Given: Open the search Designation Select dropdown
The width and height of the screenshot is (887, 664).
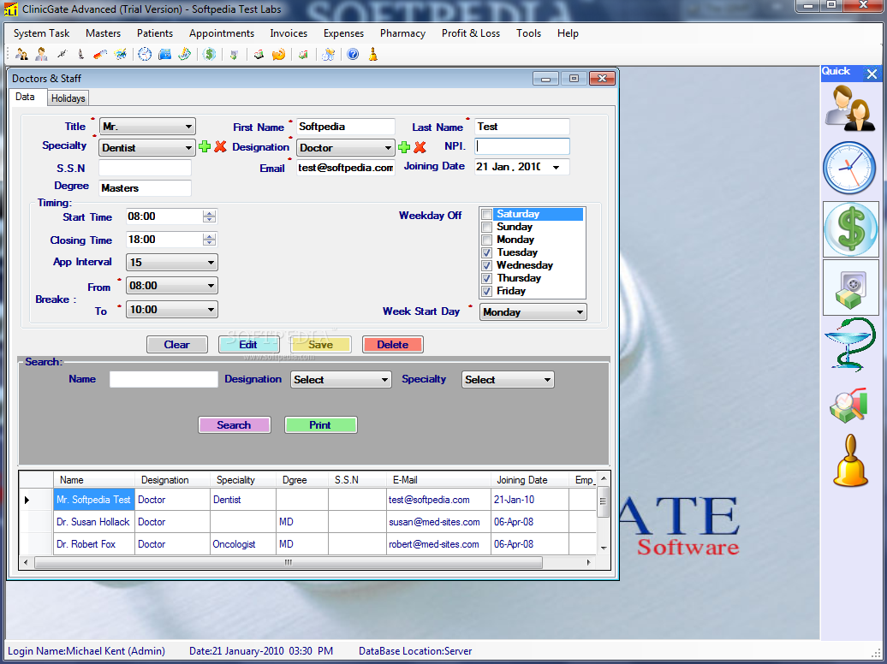Looking at the screenshot, I should point(341,380).
